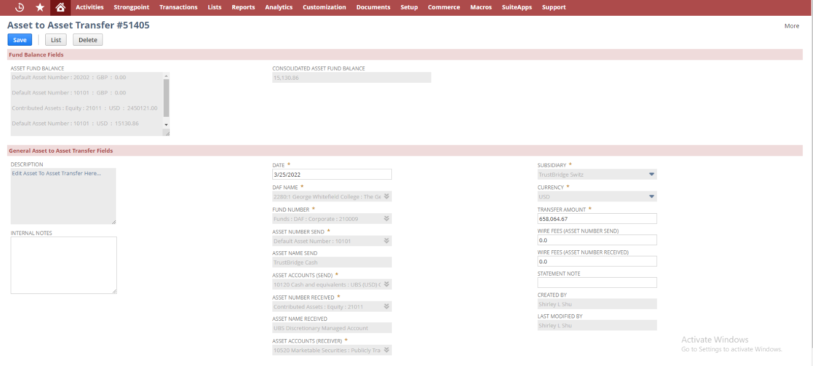Open the More link
Screen dimensions: 813x366
(x=791, y=26)
